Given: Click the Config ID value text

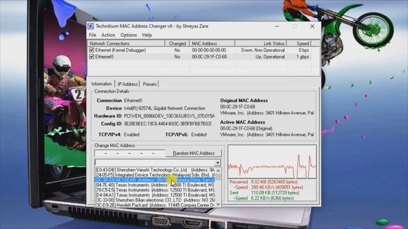Looking at the screenshot, I should point(168,124).
